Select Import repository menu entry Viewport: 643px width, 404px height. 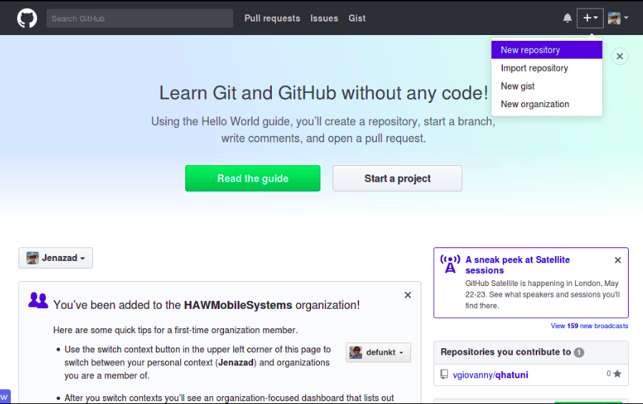pyautogui.click(x=546, y=68)
